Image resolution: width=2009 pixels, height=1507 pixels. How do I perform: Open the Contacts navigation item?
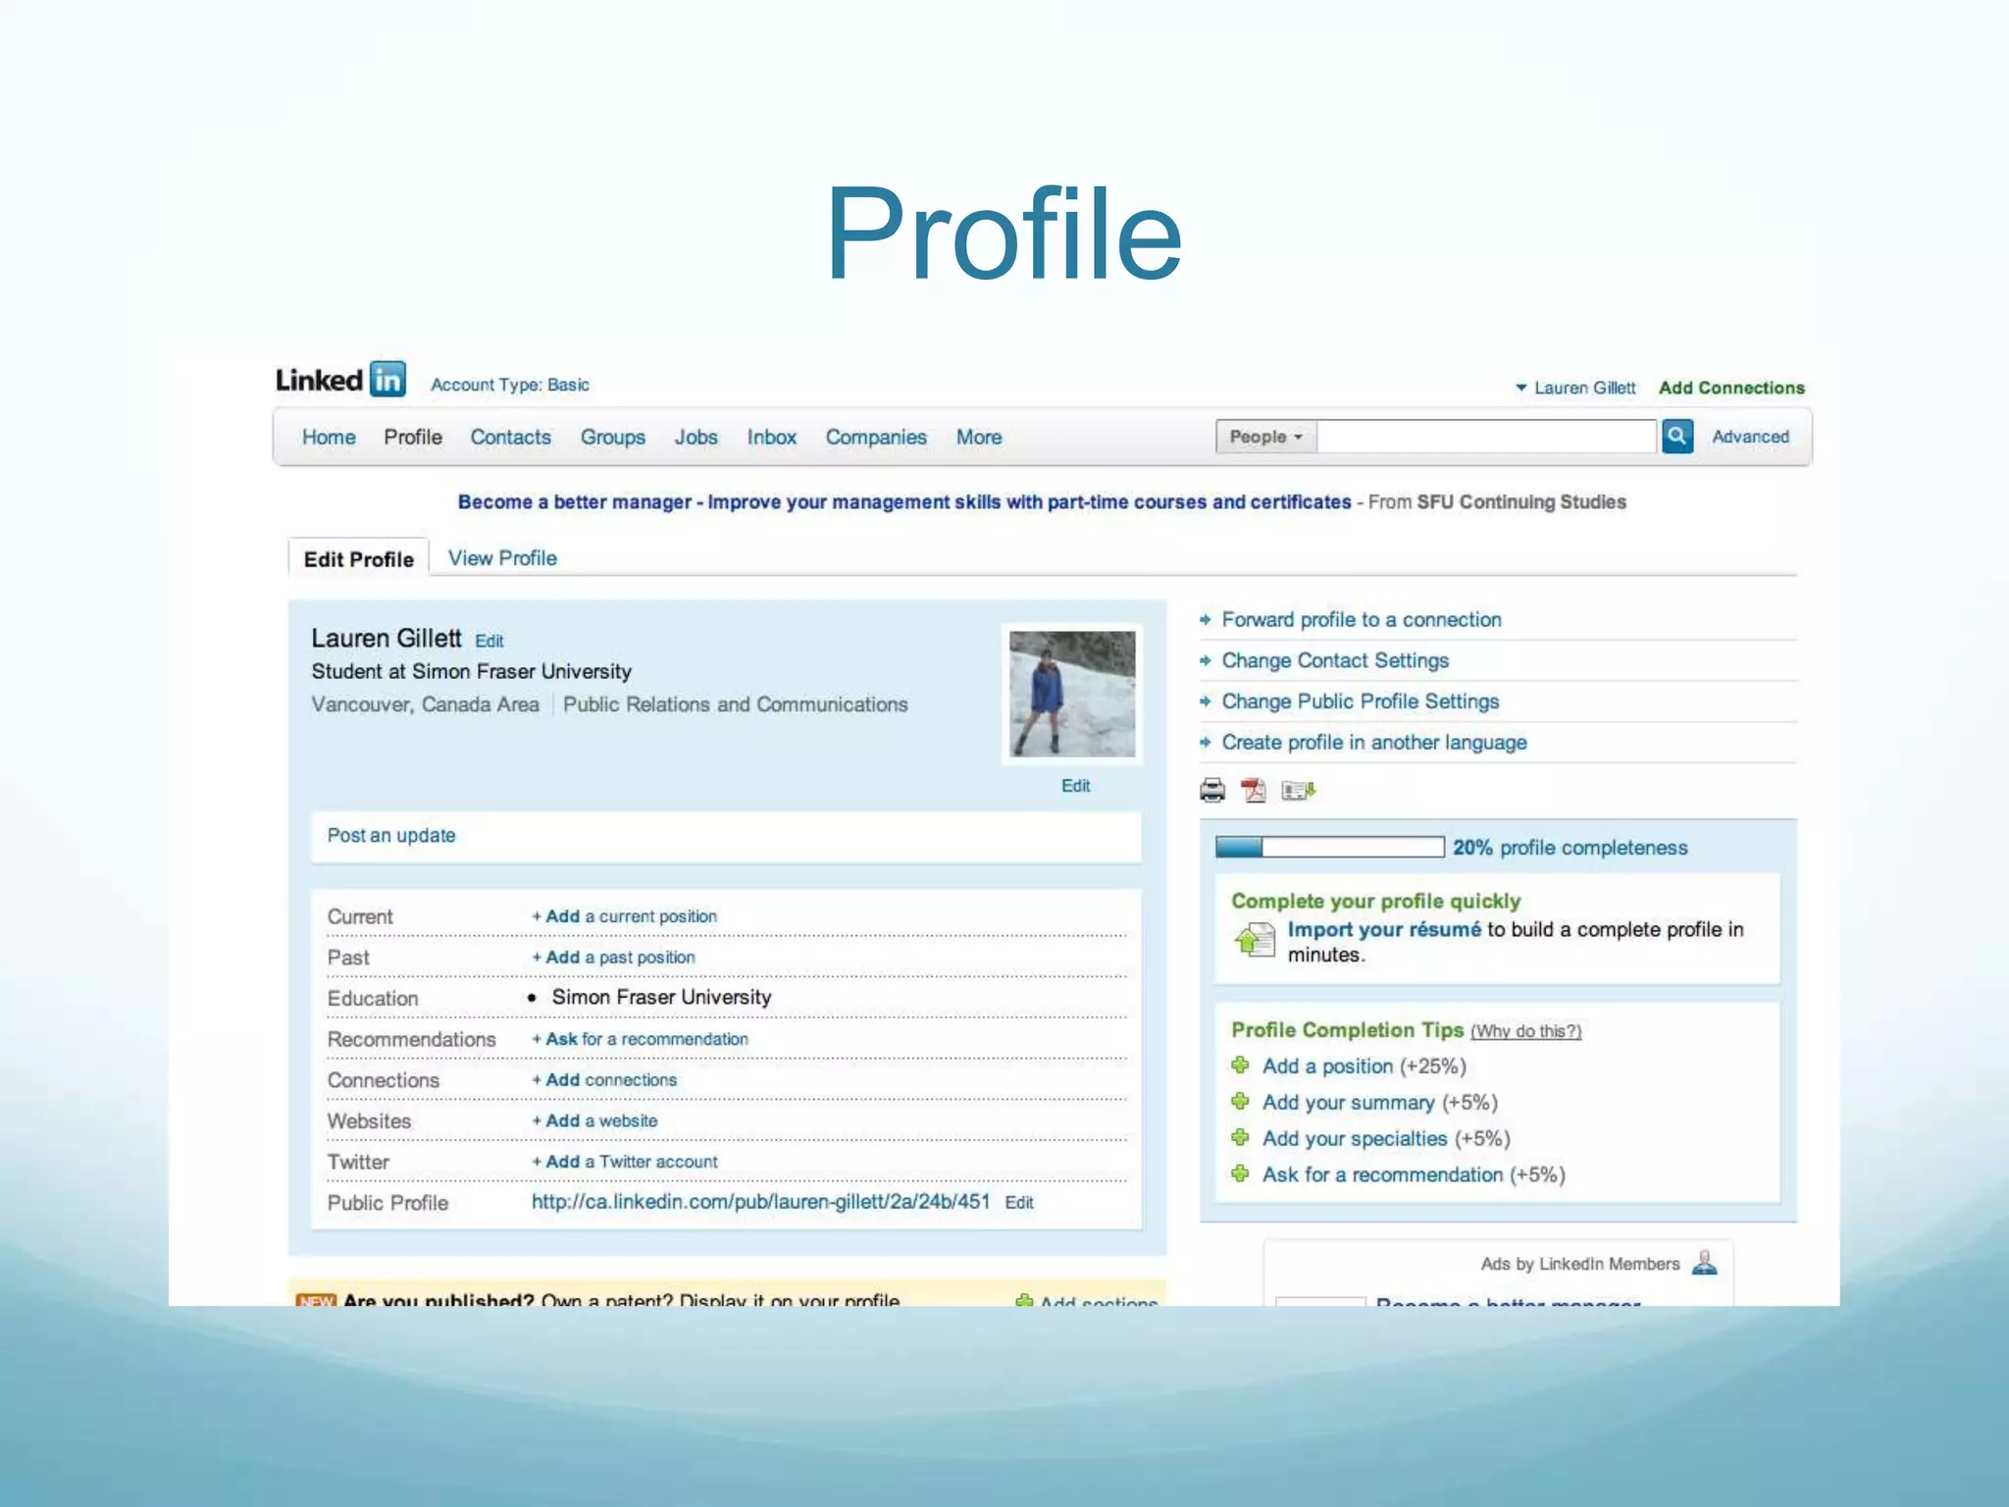tap(510, 437)
